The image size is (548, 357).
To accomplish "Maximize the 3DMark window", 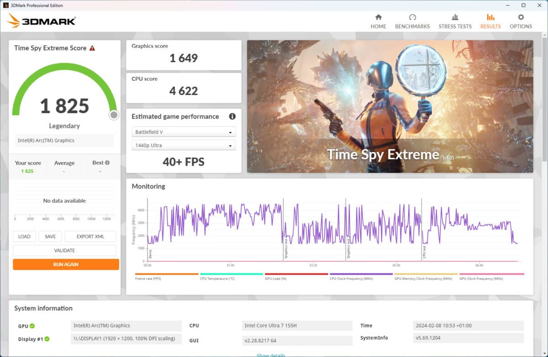I will coord(523,5).
